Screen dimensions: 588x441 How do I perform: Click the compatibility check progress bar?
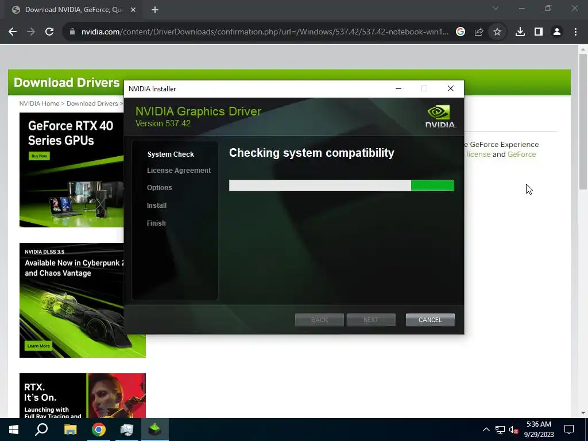pos(342,185)
